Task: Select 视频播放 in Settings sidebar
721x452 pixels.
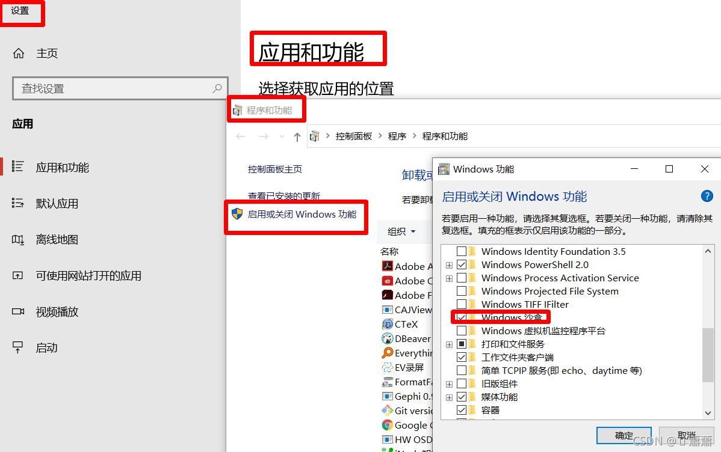Action: click(57, 311)
